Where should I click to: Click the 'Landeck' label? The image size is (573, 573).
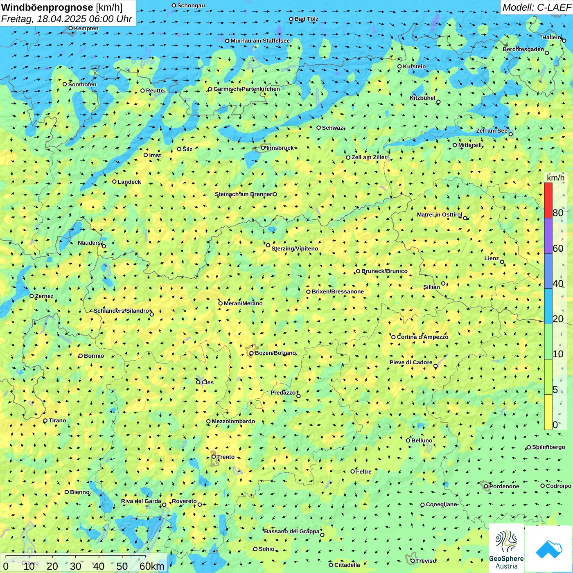[129, 182]
